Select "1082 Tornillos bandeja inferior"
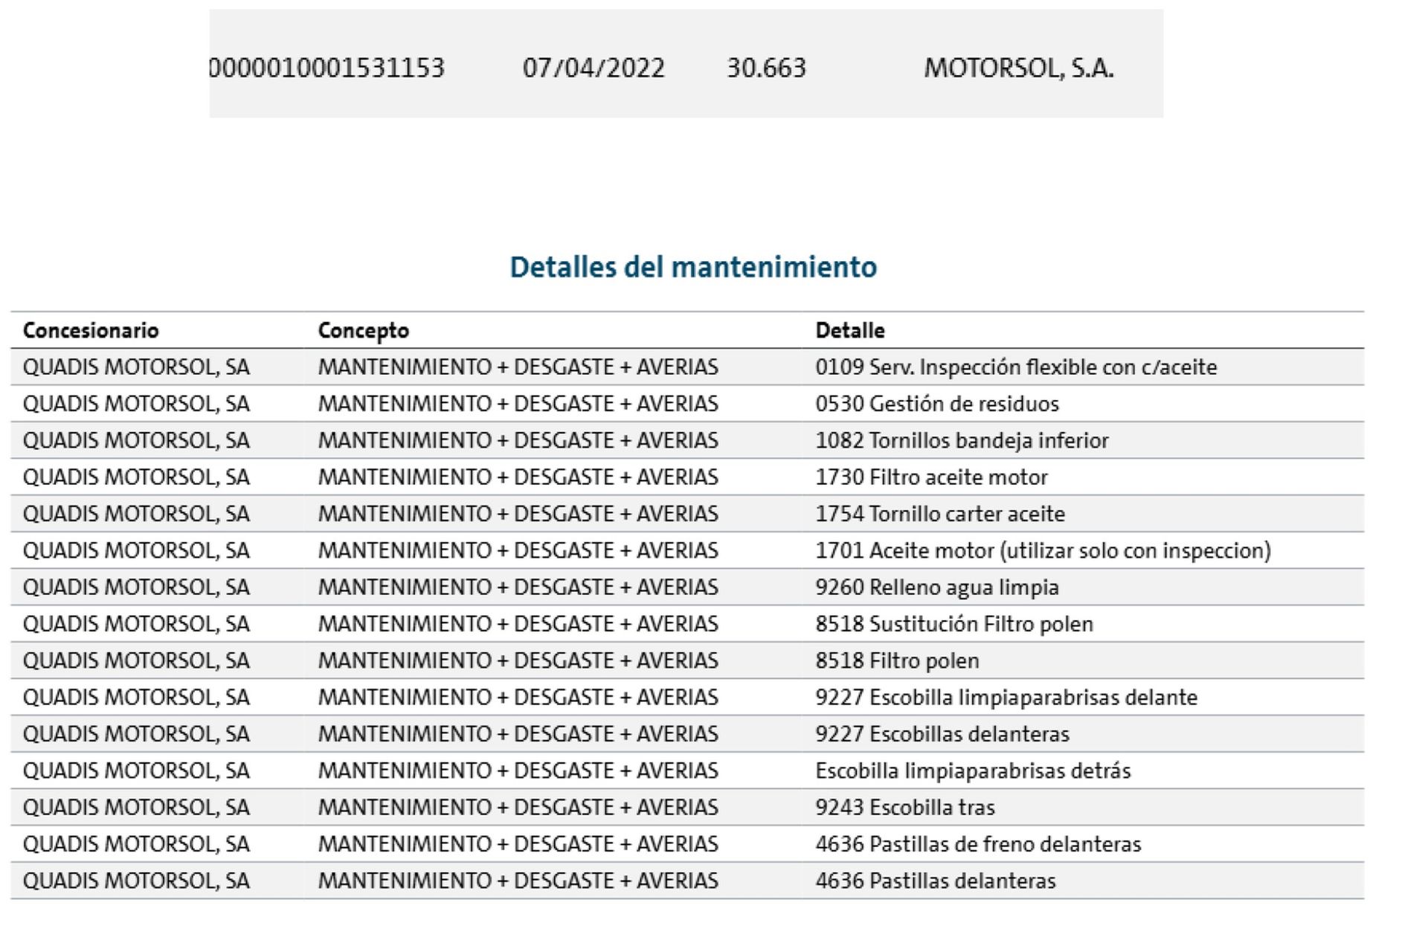This screenshot has width=1428, height=937. [x=962, y=440]
